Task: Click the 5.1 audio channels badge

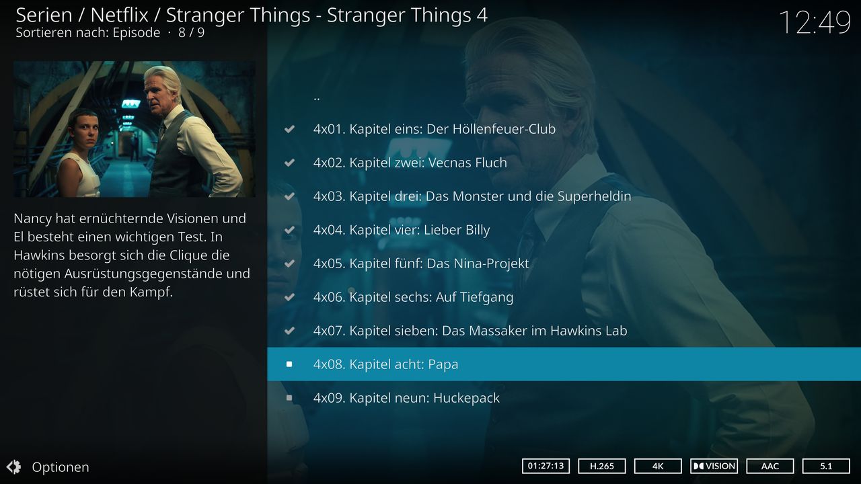Action: click(826, 466)
